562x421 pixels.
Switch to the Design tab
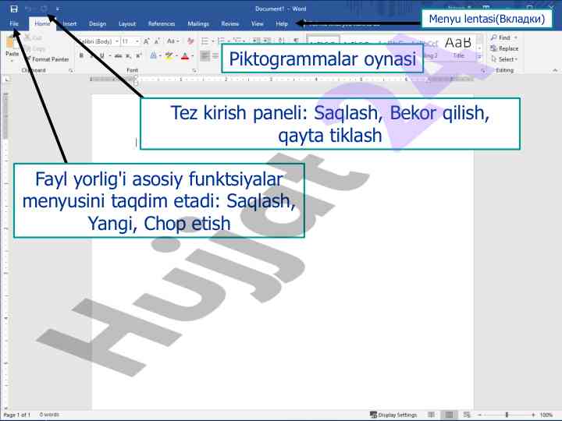pyautogui.click(x=98, y=23)
